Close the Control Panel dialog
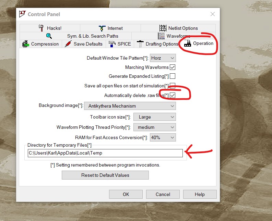 (x=213, y=14)
